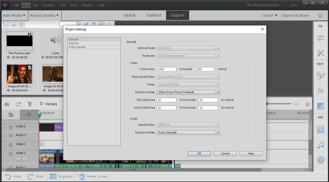329x182 pixels.
Task: Click the search magnifier in Project Assets
Action: coord(78,24)
